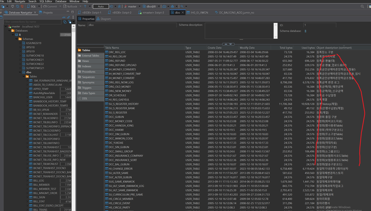Expand the JIPSI18 schema node
The image size is (371, 211).
pos(20,47)
